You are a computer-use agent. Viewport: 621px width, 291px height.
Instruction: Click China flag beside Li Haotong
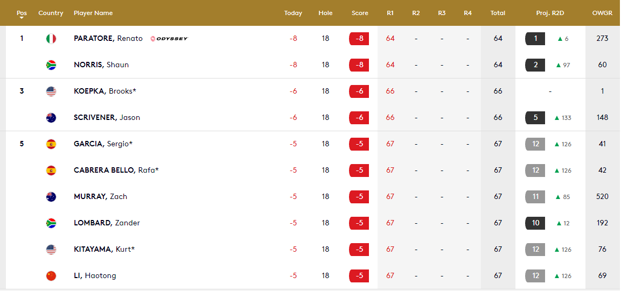click(51, 276)
